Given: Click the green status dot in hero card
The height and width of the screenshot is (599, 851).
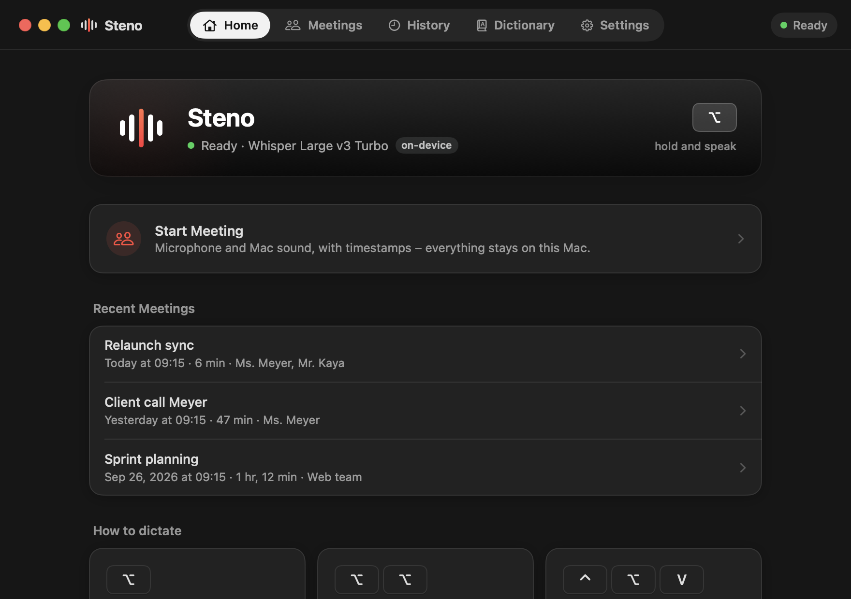Looking at the screenshot, I should click(x=191, y=145).
